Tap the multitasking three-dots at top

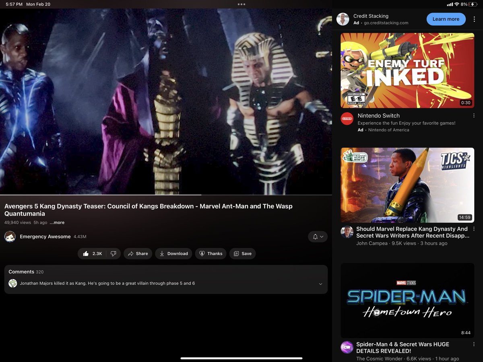pos(242,4)
